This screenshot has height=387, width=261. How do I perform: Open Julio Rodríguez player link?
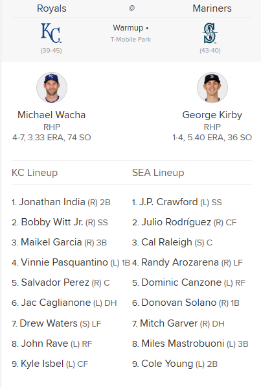pos(176,222)
